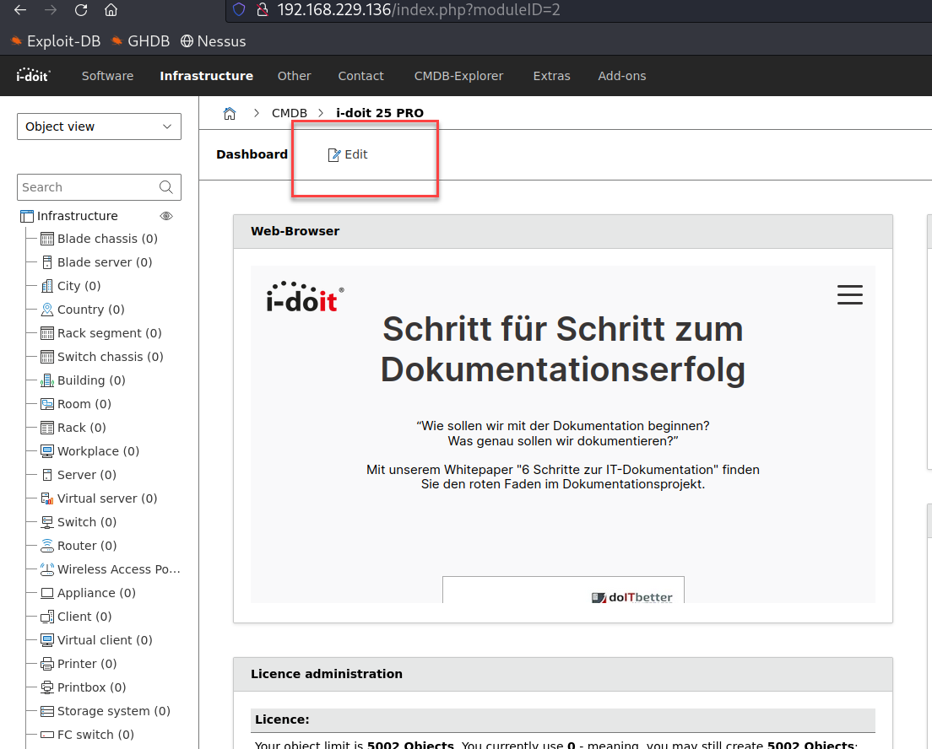Open the Contact menu
This screenshot has height=749, width=932.
360,76
